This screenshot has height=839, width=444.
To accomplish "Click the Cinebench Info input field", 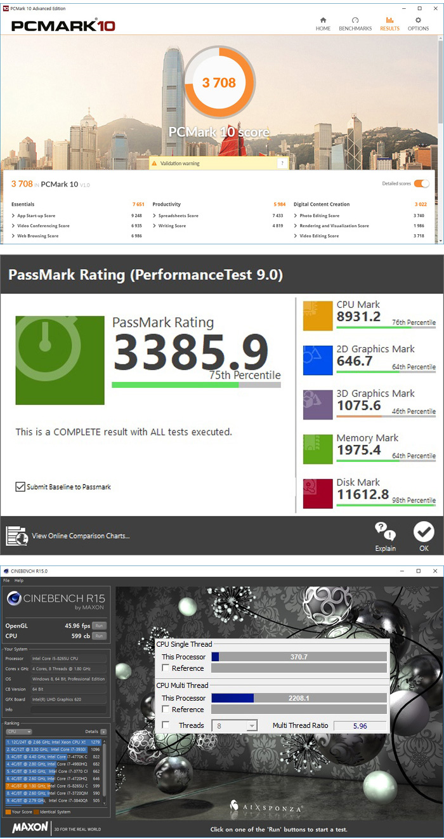I will click(x=69, y=710).
